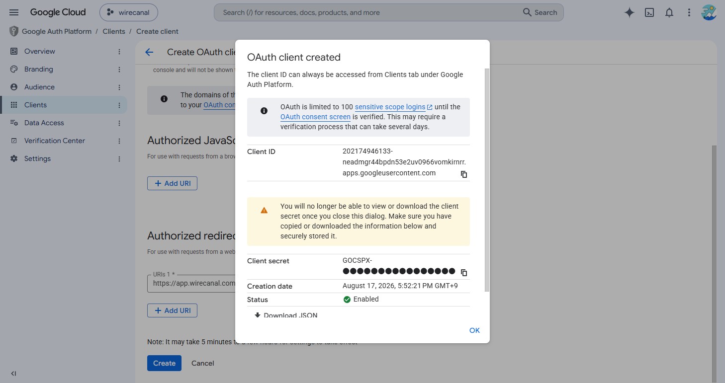
Task: Click OK to close the dialog
Action: [x=474, y=330]
